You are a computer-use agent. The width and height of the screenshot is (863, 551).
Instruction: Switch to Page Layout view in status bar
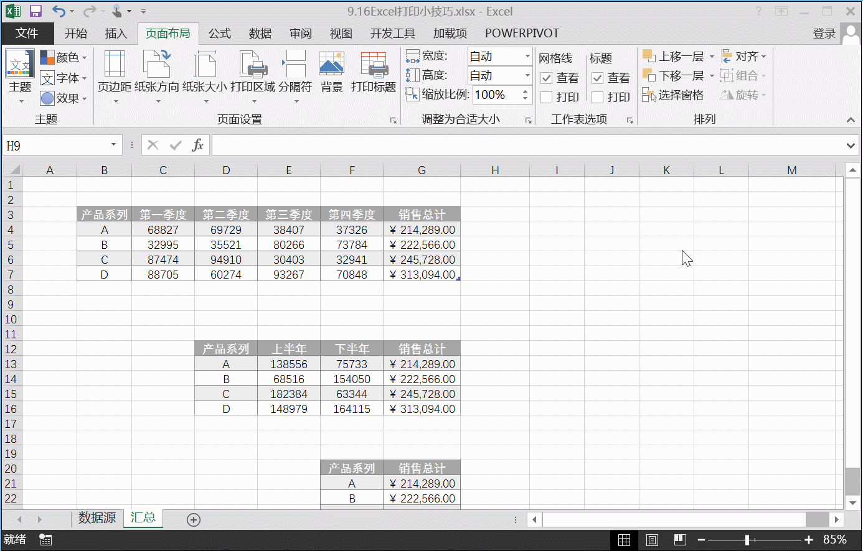click(652, 540)
